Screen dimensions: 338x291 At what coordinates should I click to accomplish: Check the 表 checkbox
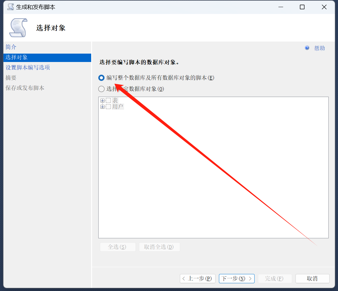click(x=108, y=100)
